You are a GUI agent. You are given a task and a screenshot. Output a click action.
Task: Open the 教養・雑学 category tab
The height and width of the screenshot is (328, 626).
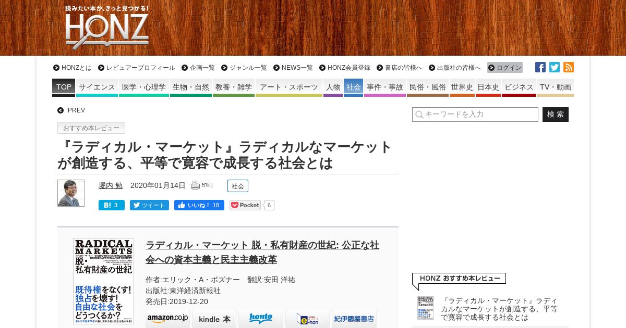click(234, 87)
